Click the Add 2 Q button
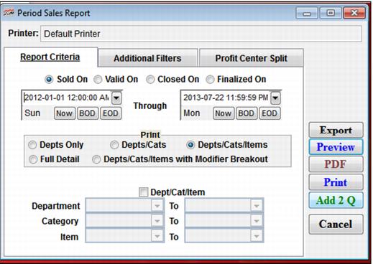 coord(336,200)
